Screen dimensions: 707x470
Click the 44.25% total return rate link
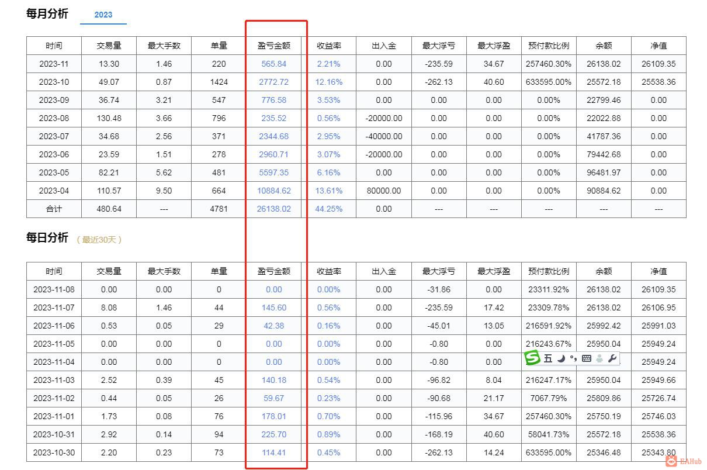(x=329, y=209)
